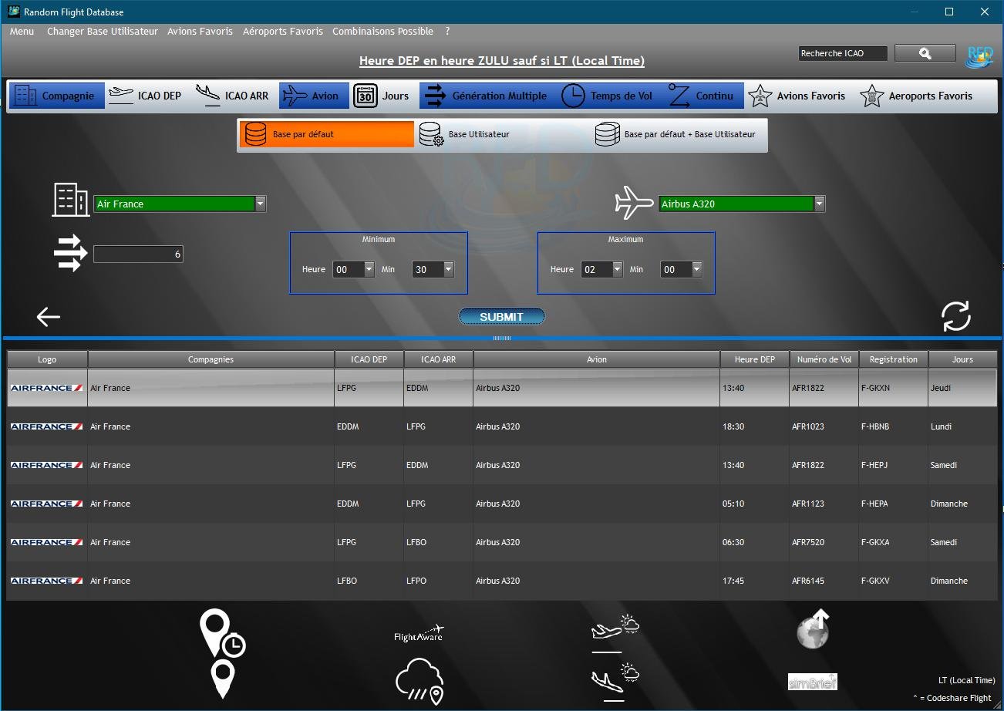Toggle Génération Multiple option
Screen dimensions: 1004x711
[x=487, y=96]
